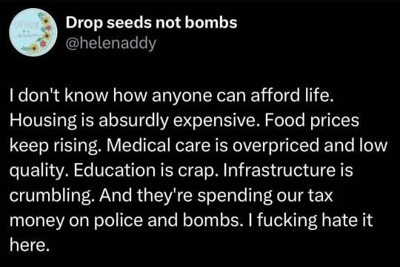The width and height of the screenshot is (400, 267).
Task: Select the phrase Housing is absurdly expensive
Action: 136,121
